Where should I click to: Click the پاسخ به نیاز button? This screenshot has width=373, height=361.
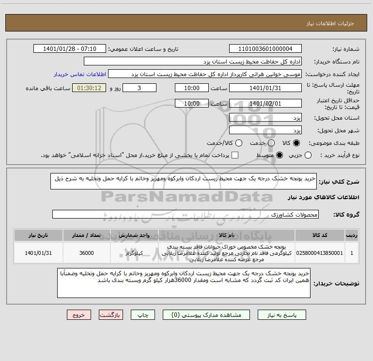(281, 315)
